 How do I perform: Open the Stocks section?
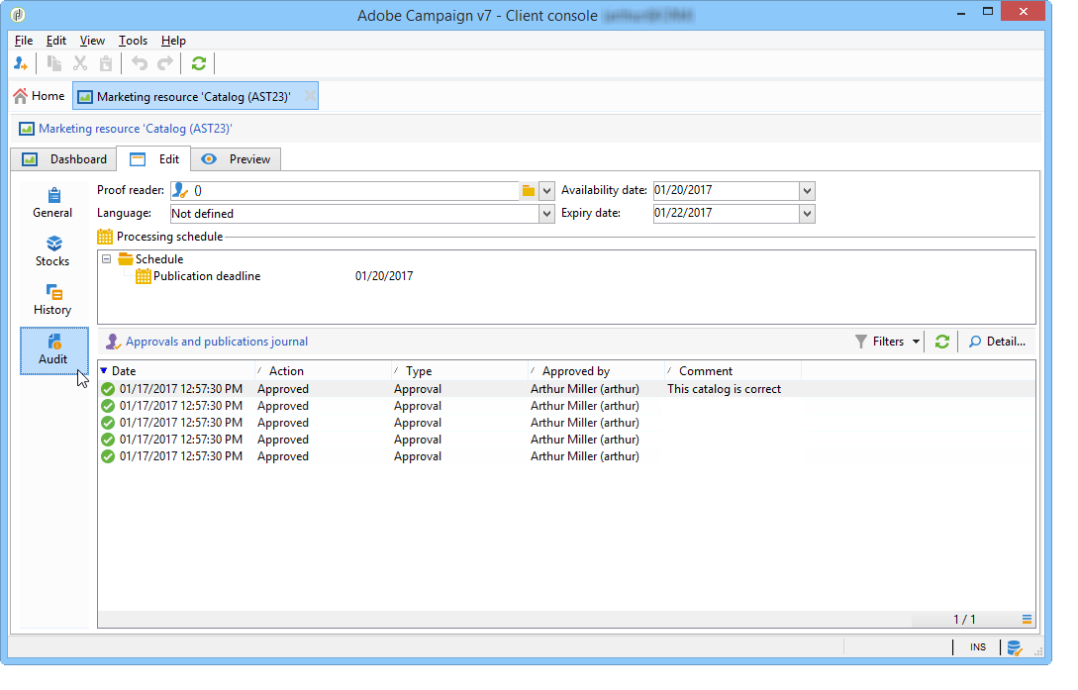tap(52, 251)
